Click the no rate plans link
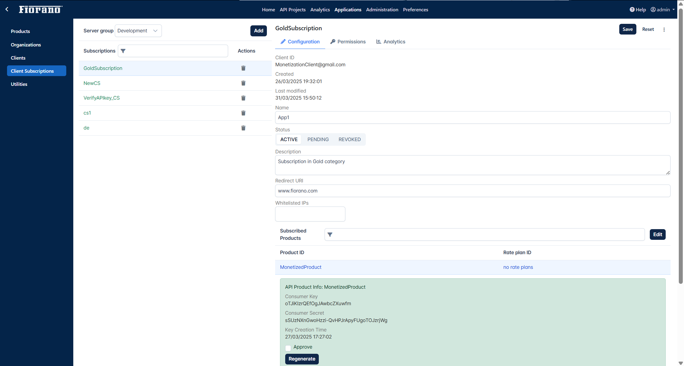This screenshot has width=684, height=366. [x=518, y=267]
